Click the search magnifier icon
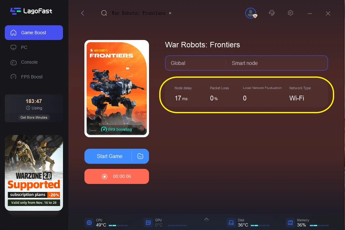 click(104, 13)
